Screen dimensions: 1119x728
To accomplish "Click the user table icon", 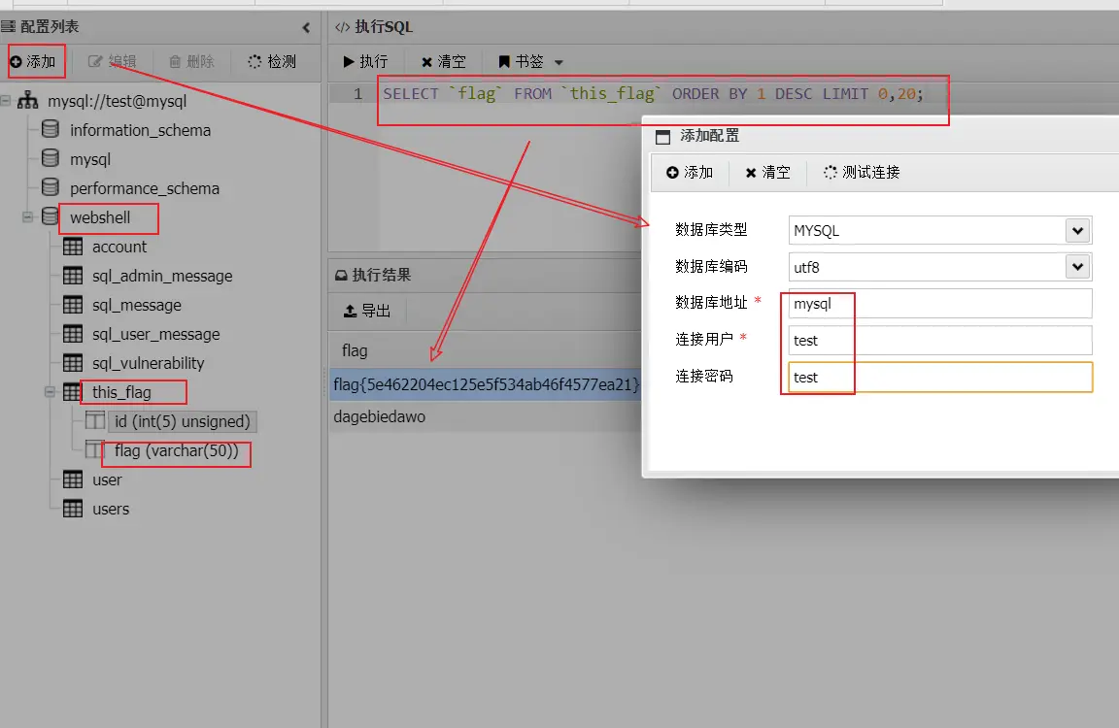I will click(73, 480).
